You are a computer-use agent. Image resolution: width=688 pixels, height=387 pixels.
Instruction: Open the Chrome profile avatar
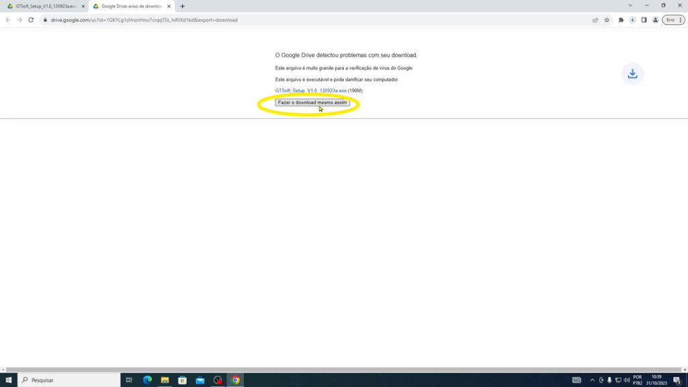[655, 19]
